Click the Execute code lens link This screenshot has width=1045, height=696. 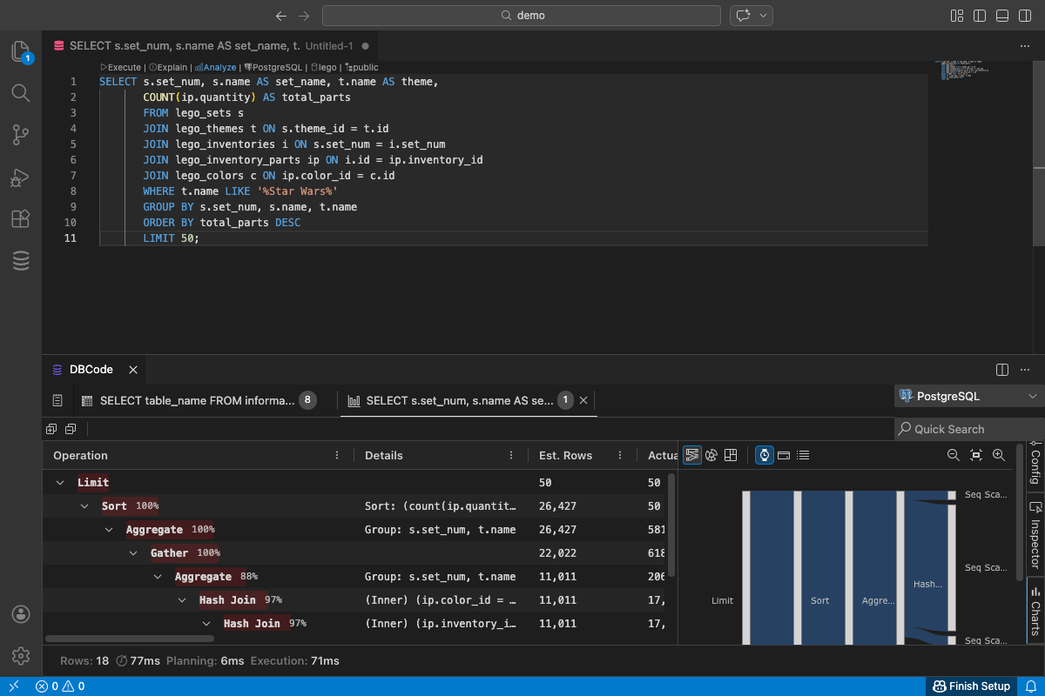[x=123, y=67]
